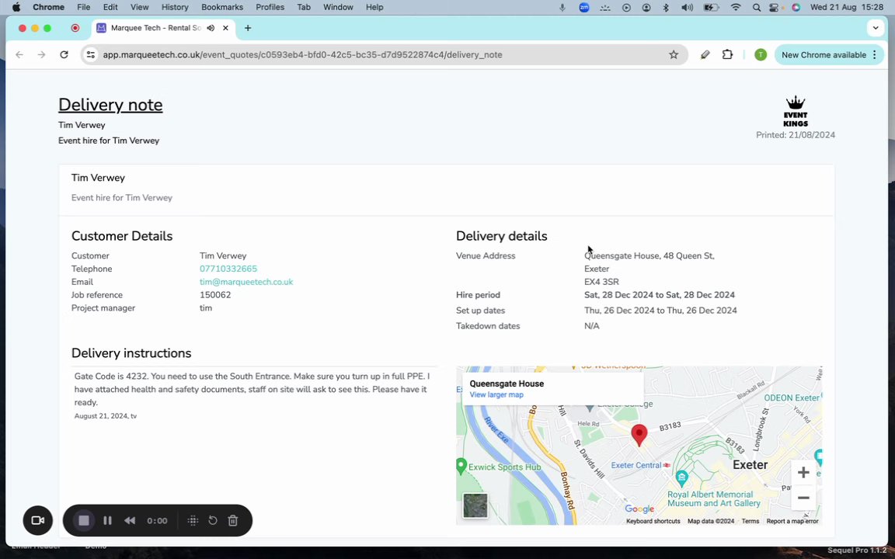
Task: Reload the delivery note page
Action: (x=64, y=55)
